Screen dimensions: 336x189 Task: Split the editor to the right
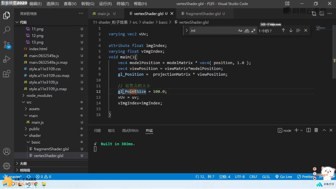point(322,14)
